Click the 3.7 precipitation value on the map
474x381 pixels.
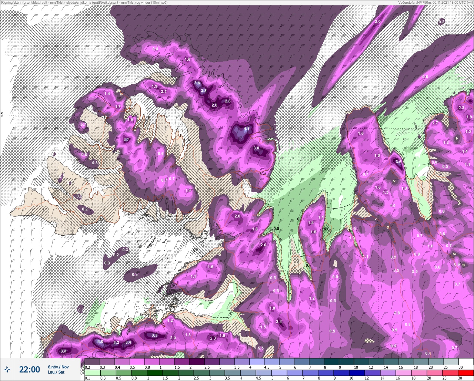[126, 139]
